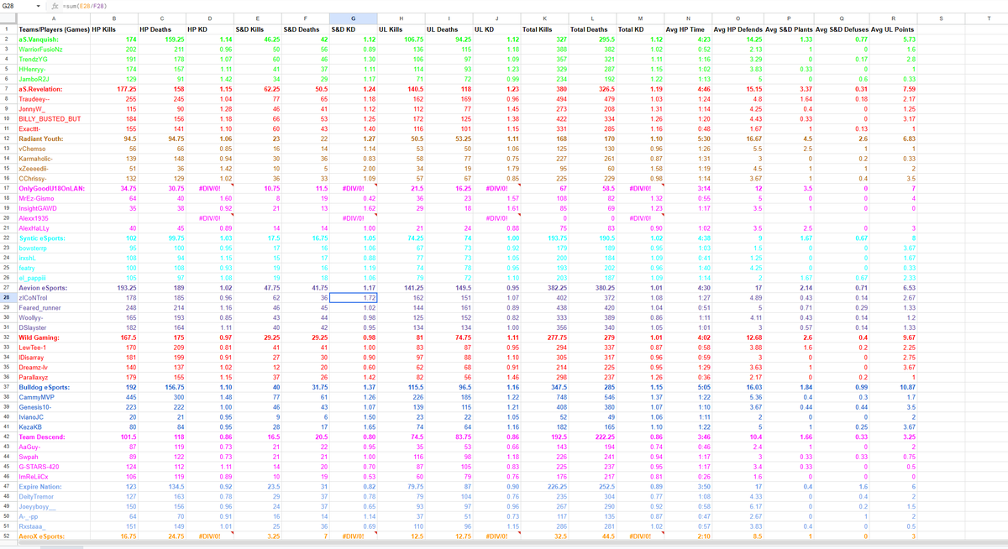Click the 'Avg HP Time' header cell

pos(687,29)
